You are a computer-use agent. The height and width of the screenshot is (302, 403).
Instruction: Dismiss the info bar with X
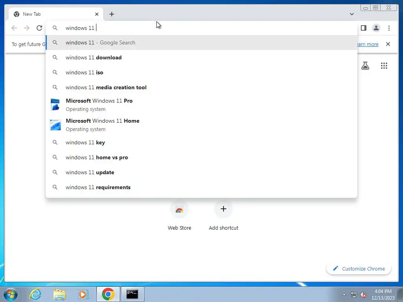tap(388, 44)
